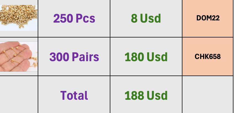234x113 pixels.
Task: Select the 300 Pairs quantity cell
Action: [x=74, y=57]
